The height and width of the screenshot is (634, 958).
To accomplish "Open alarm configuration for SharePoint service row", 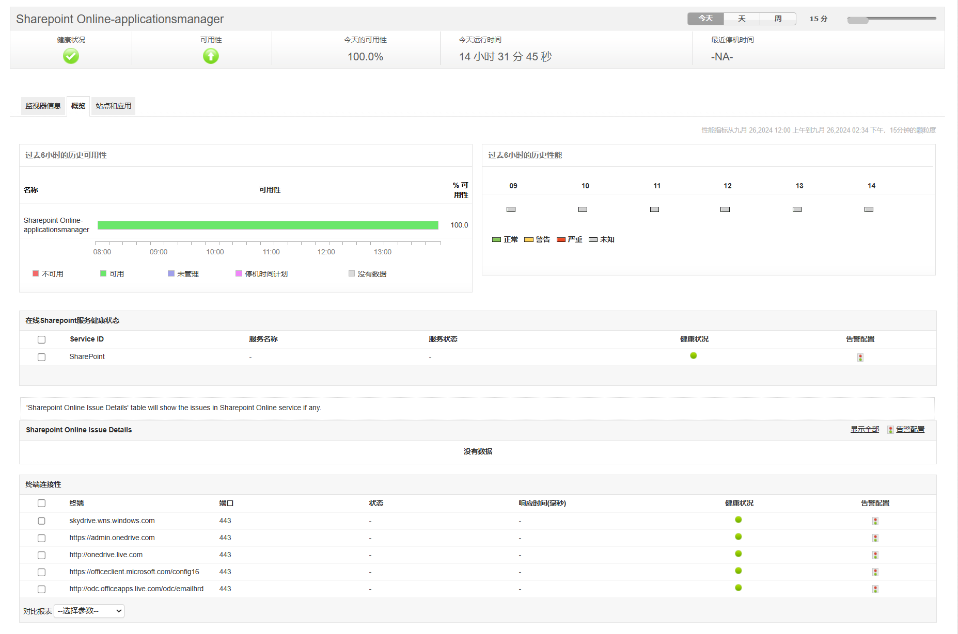I will click(860, 357).
